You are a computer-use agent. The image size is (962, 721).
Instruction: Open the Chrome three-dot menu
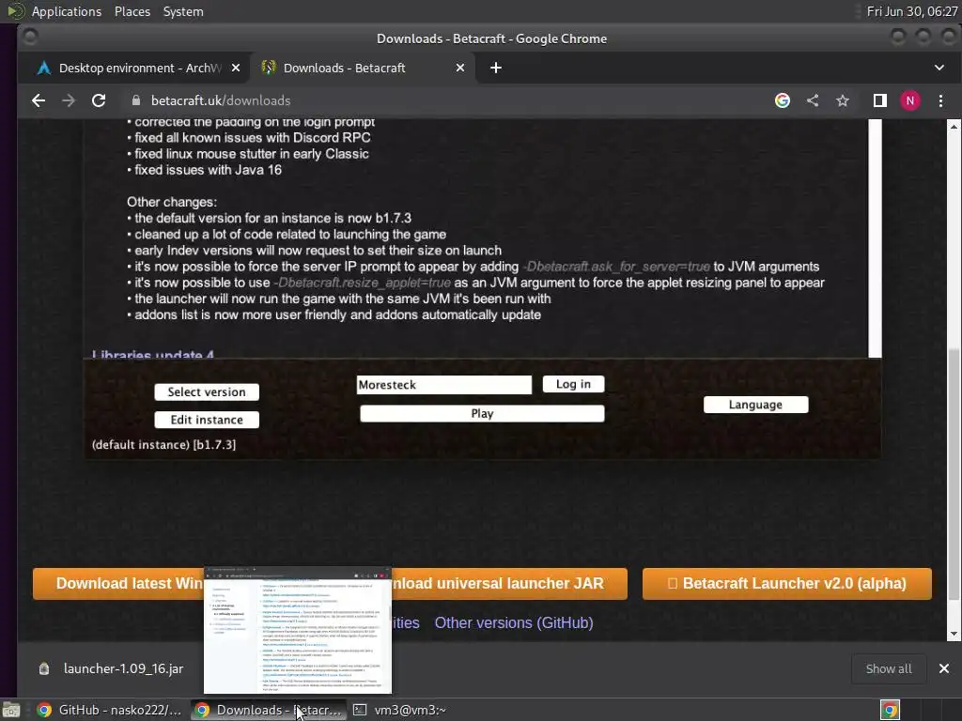(x=940, y=100)
